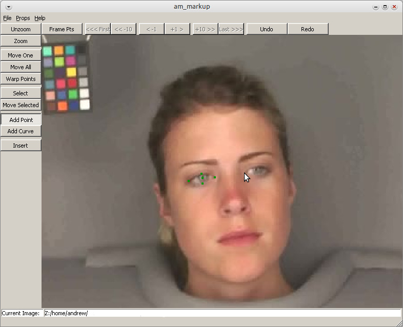Advance ten frames with +10 >>
Screen dimensions: 403x327
205,29
